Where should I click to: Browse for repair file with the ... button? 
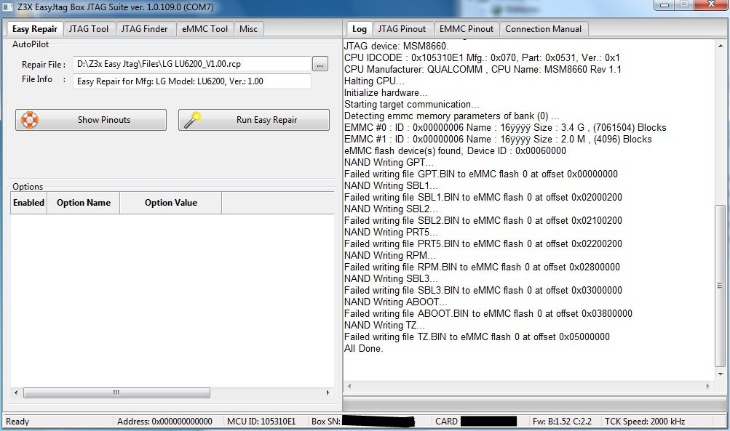point(320,64)
